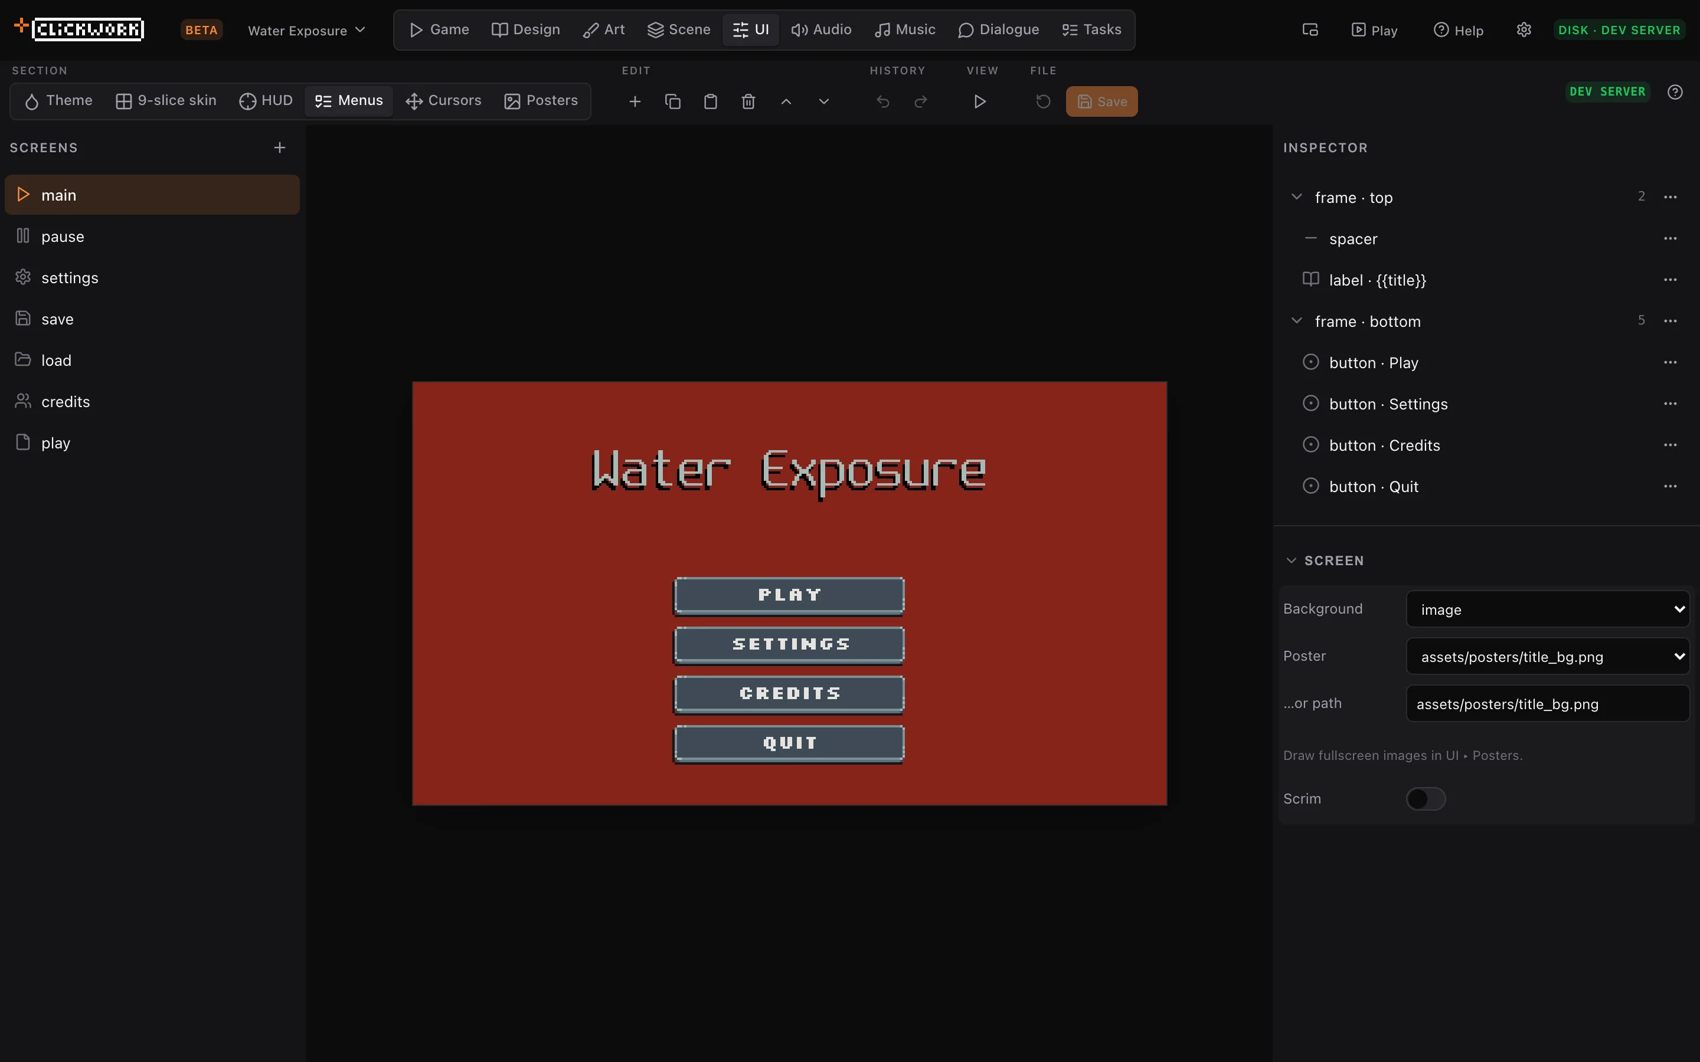
Task: Revert file with the reload icon
Action: (1043, 102)
